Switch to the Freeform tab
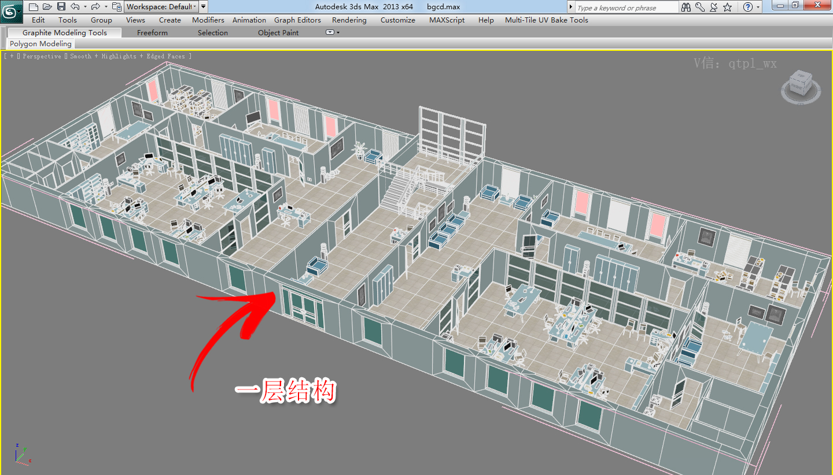 152,32
